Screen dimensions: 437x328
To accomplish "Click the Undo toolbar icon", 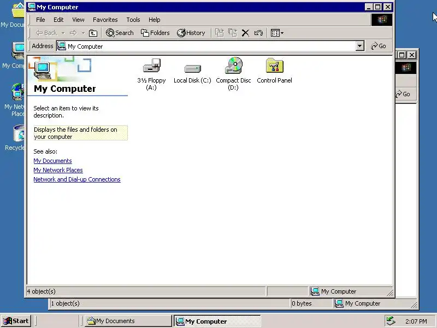I will (x=258, y=33).
